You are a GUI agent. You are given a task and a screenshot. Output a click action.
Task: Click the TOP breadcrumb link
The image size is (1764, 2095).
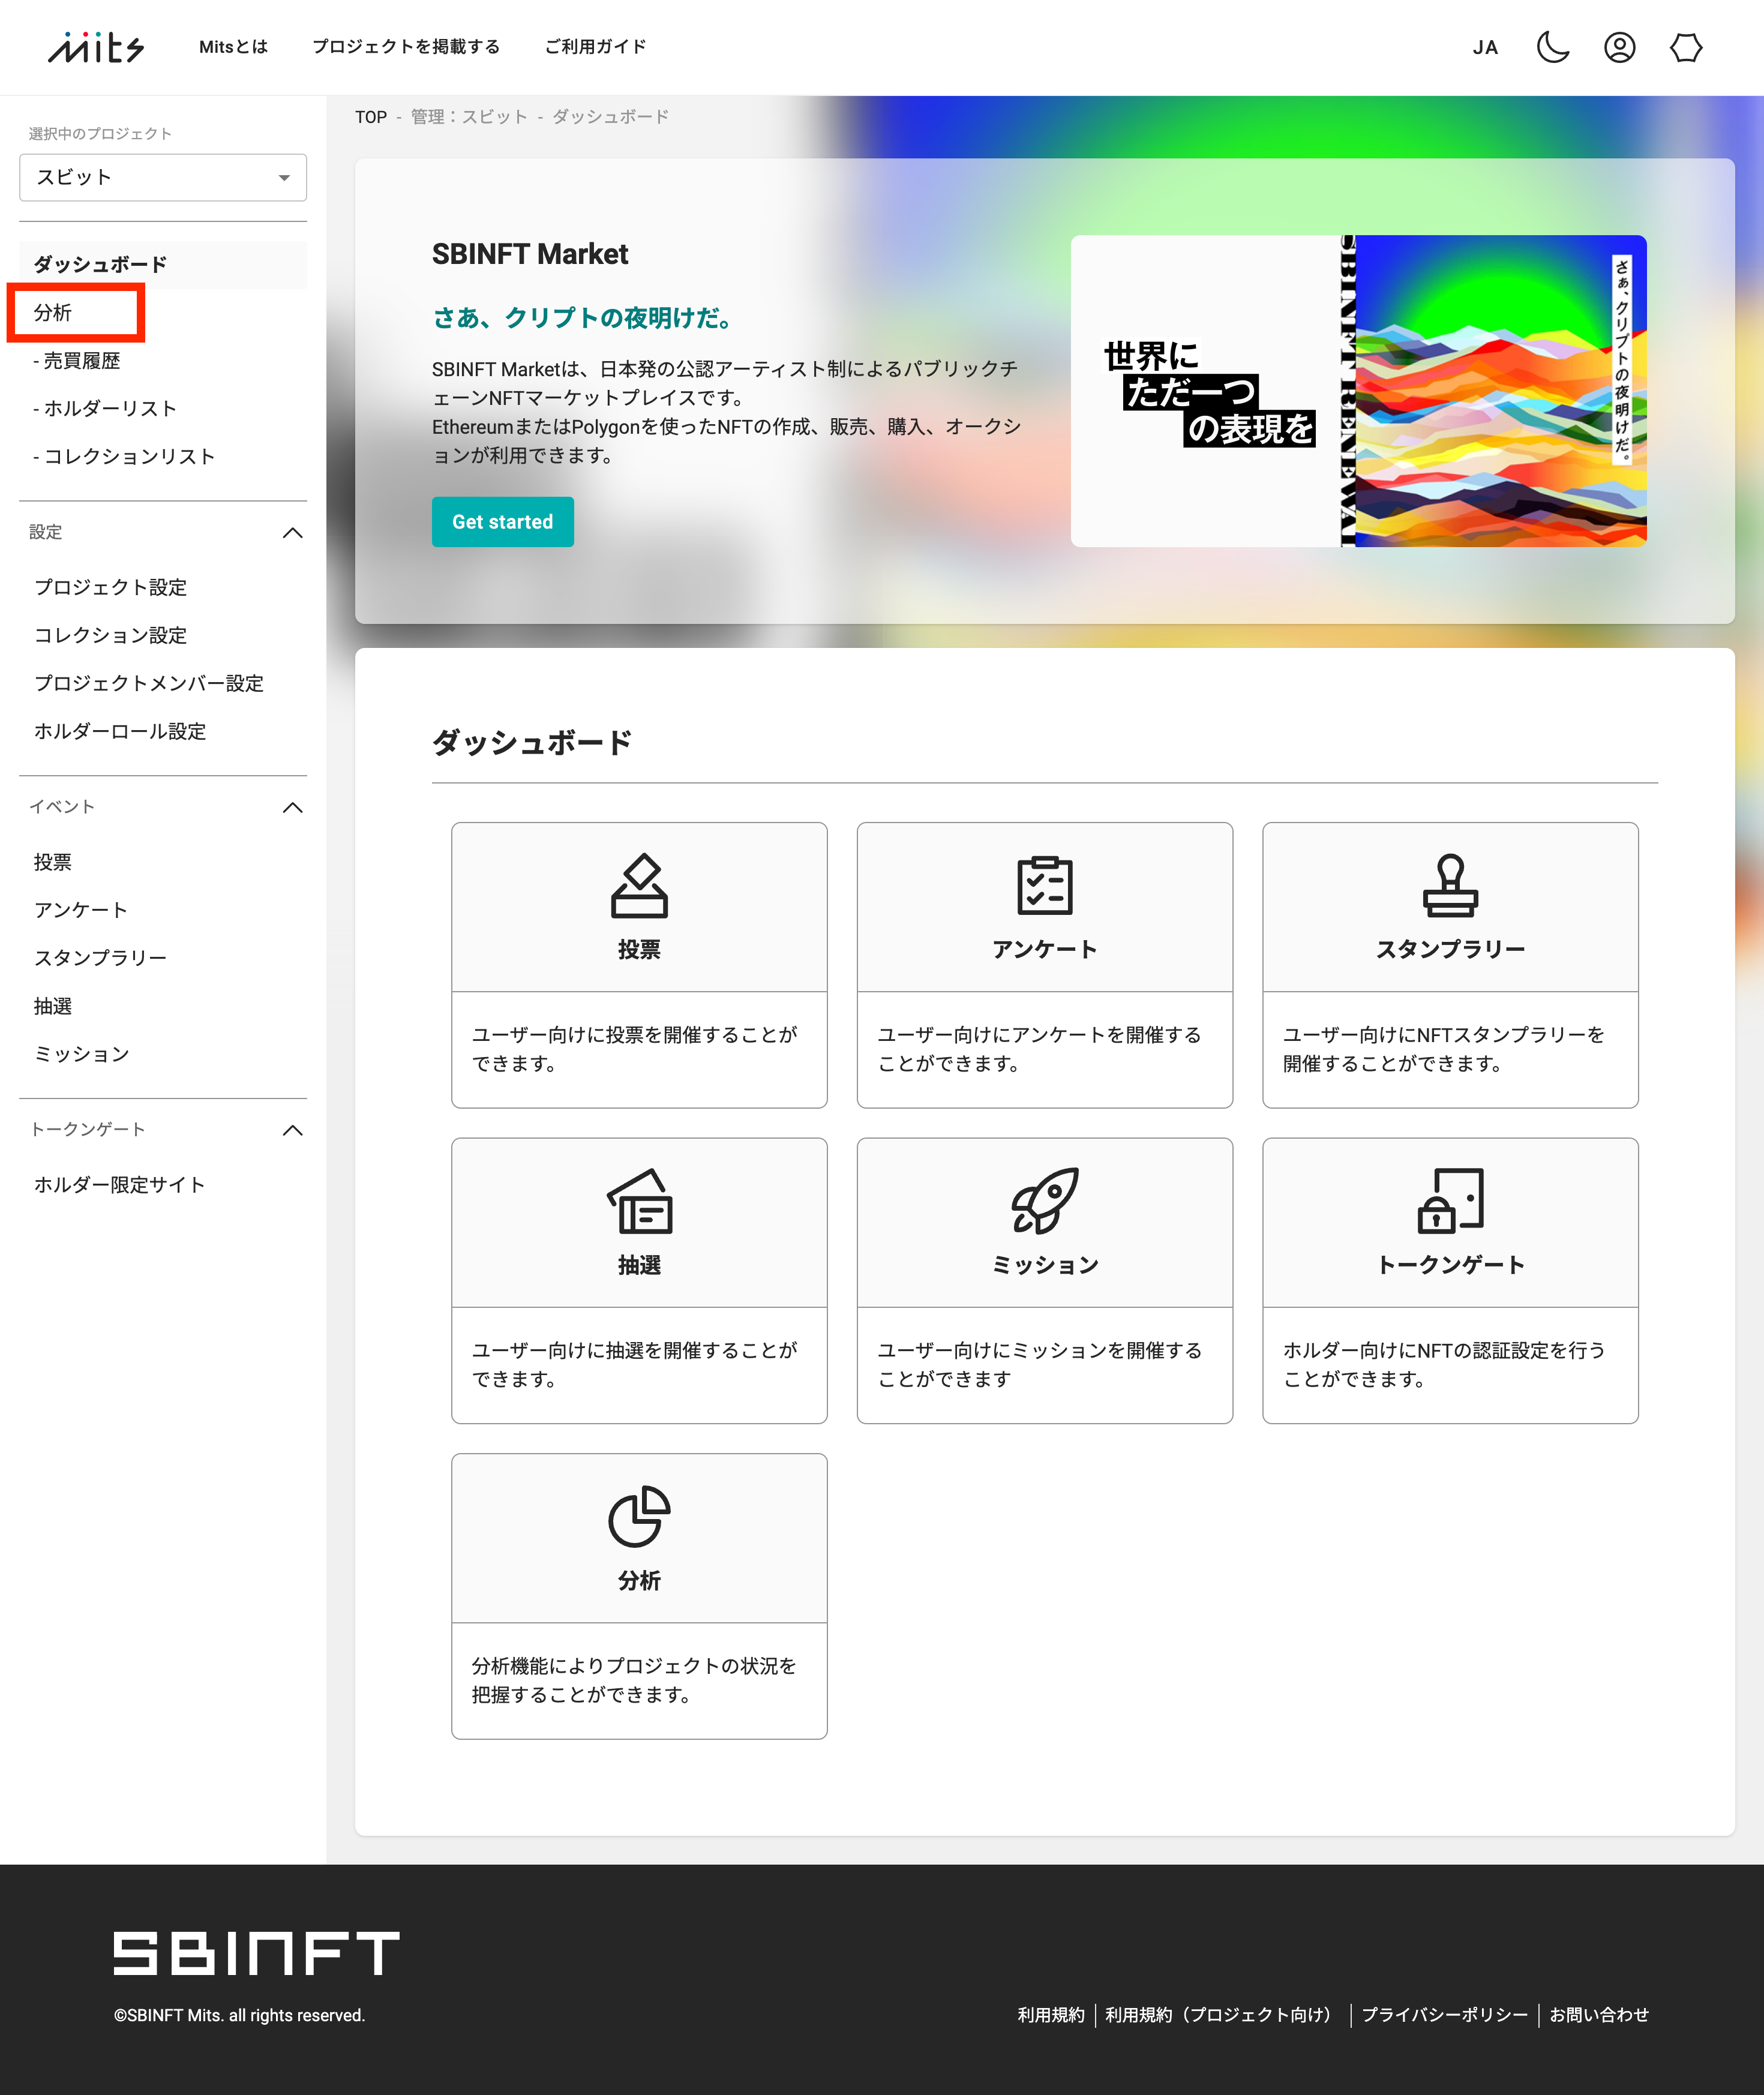tap(370, 117)
